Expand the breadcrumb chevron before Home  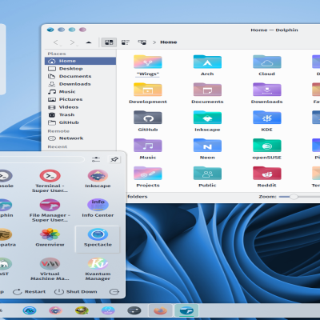pos(154,42)
